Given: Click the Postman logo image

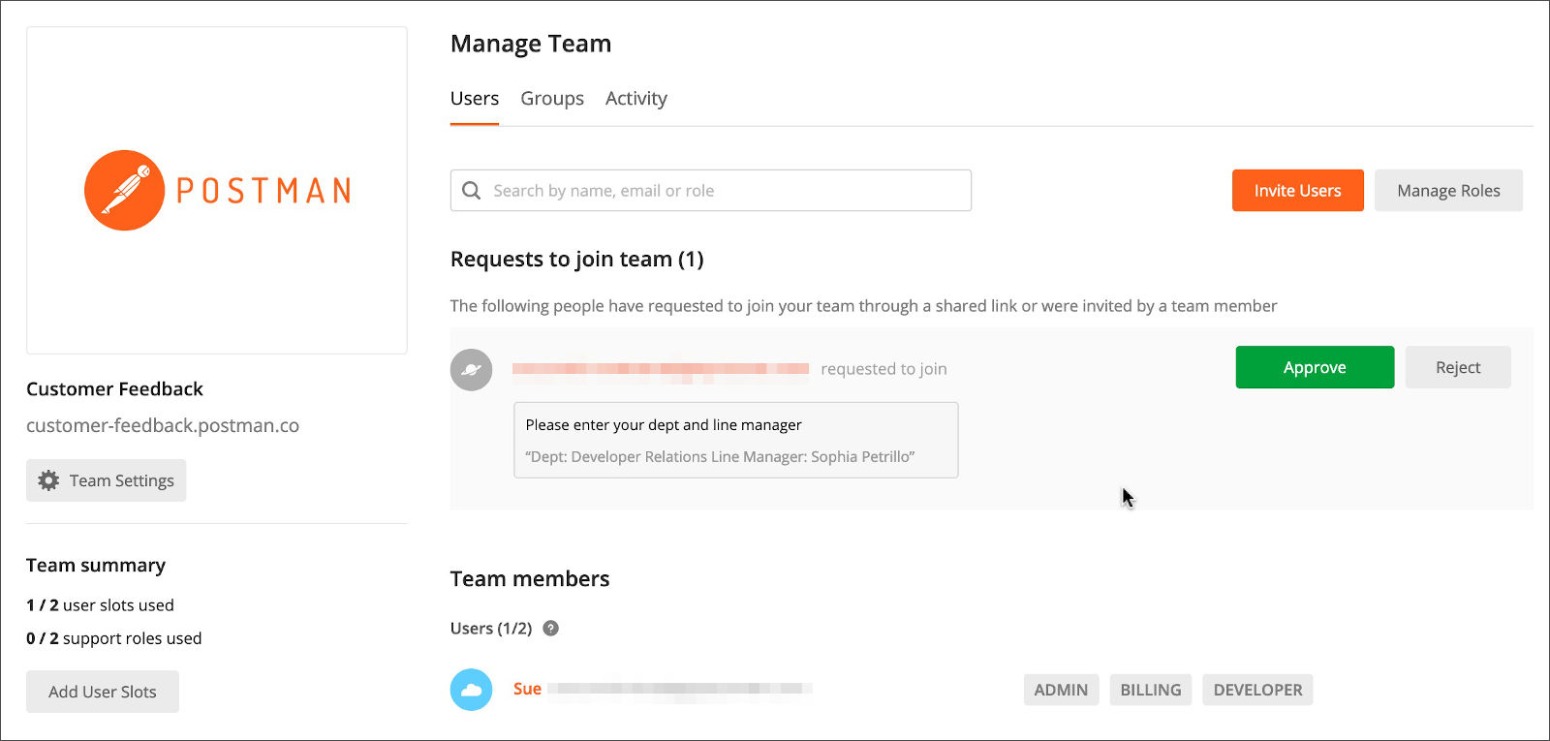Looking at the screenshot, I should coord(217,190).
